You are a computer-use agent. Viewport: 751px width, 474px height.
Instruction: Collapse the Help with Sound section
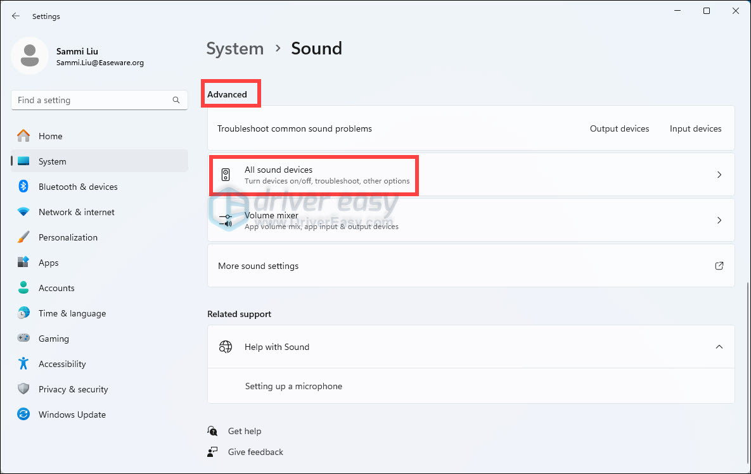pyautogui.click(x=719, y=347)
